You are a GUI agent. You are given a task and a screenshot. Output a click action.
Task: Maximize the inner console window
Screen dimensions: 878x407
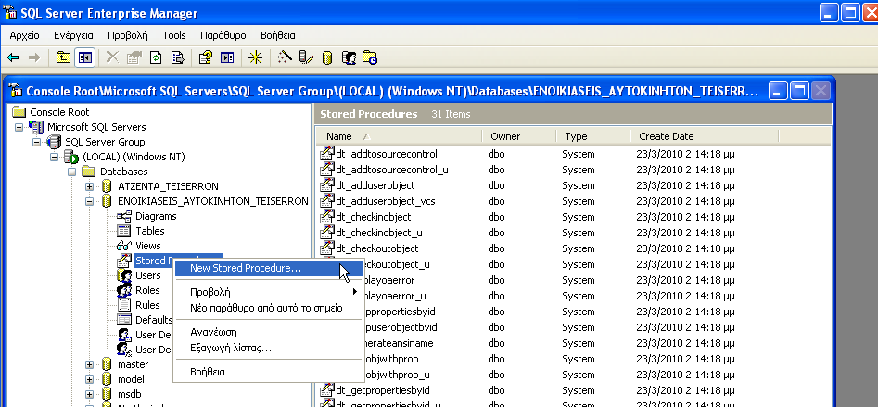(799, 91)
